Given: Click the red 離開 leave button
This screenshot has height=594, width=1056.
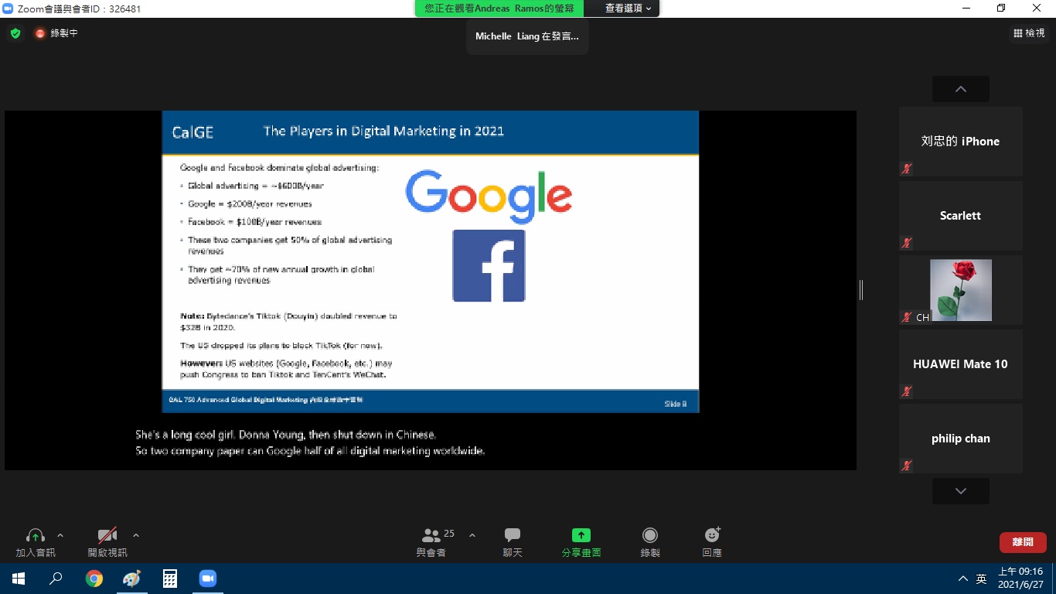Looking at the screenshot, I should click(x=1023, y=542).
